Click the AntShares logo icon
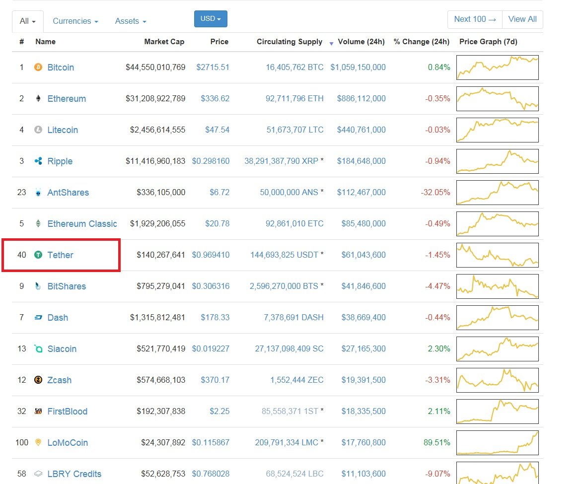583x484 pixels. click(x=38, y=192)
